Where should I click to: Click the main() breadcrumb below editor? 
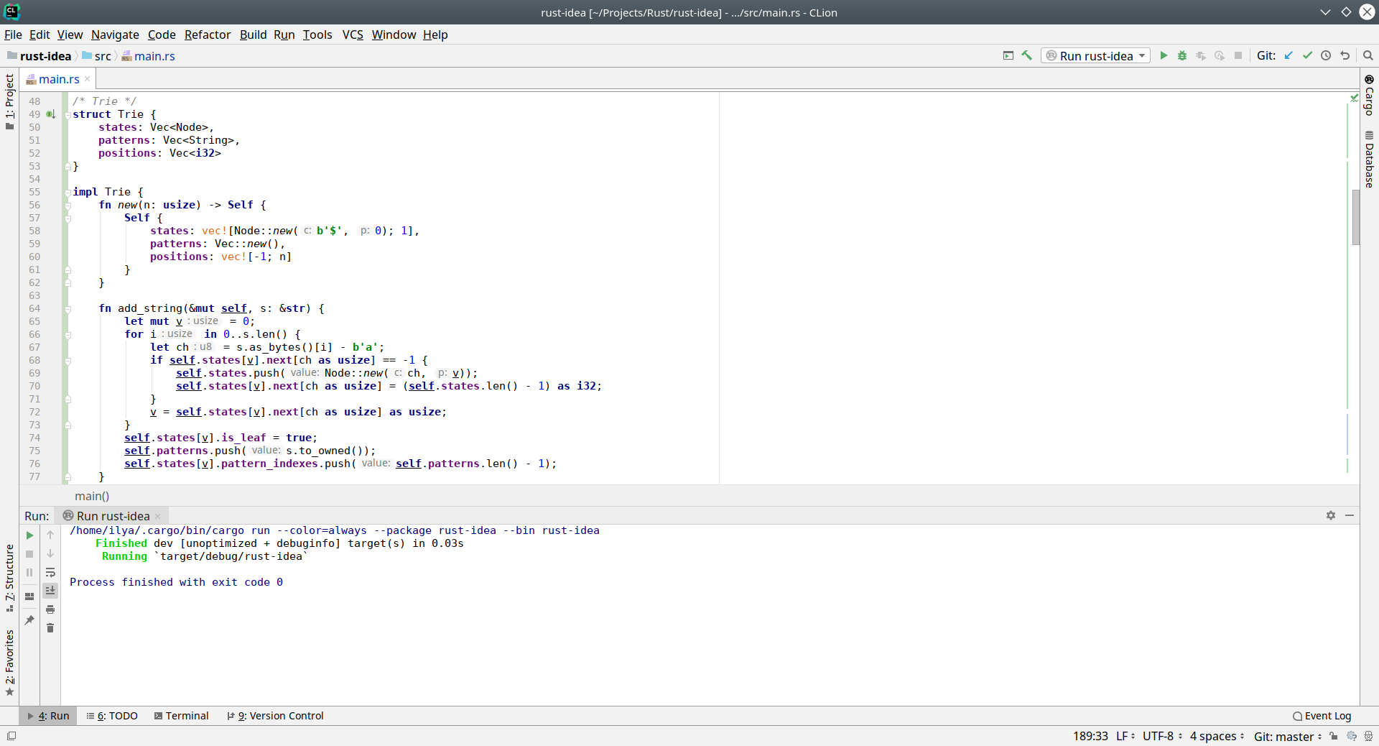[x=92, y=496]
